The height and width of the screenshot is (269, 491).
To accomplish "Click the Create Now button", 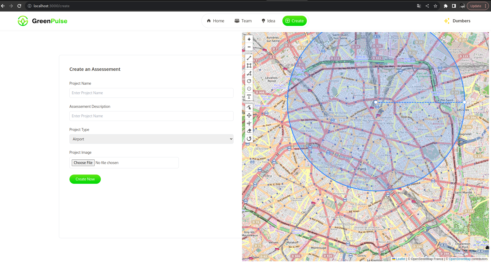I will click(x=85, y=179).
